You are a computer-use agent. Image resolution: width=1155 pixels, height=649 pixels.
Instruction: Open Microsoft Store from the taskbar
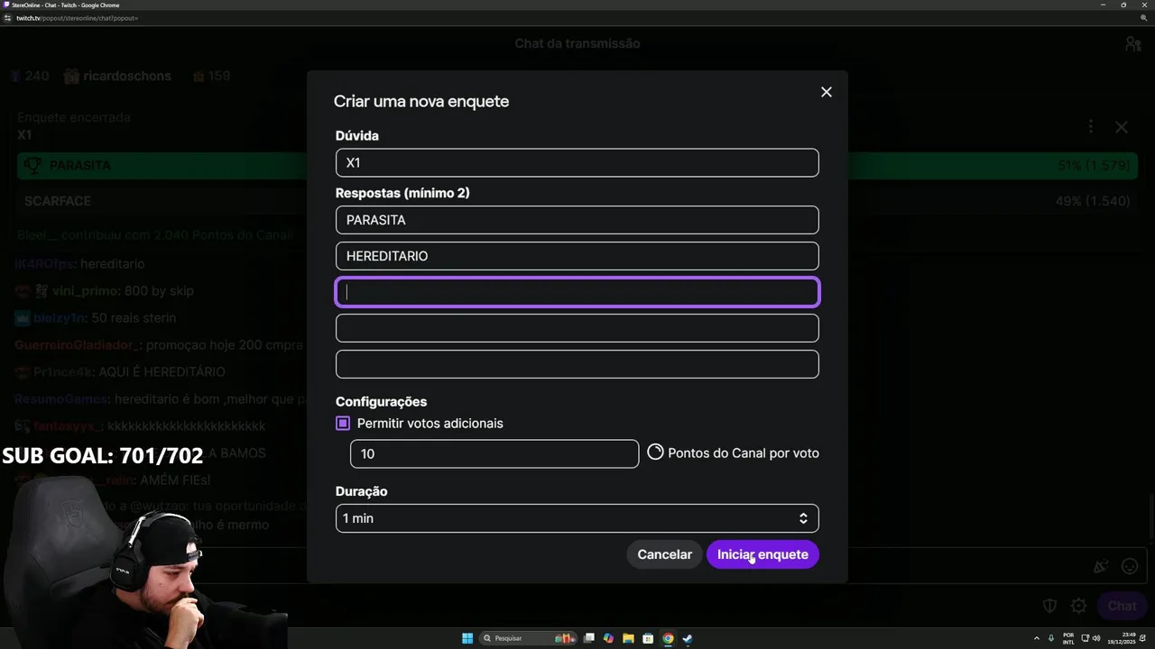pos(648,638)
